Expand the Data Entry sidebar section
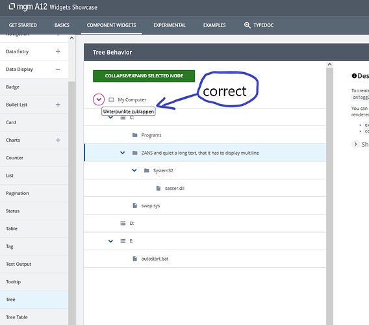Screen dimensions: 369x325 point(58,51)
